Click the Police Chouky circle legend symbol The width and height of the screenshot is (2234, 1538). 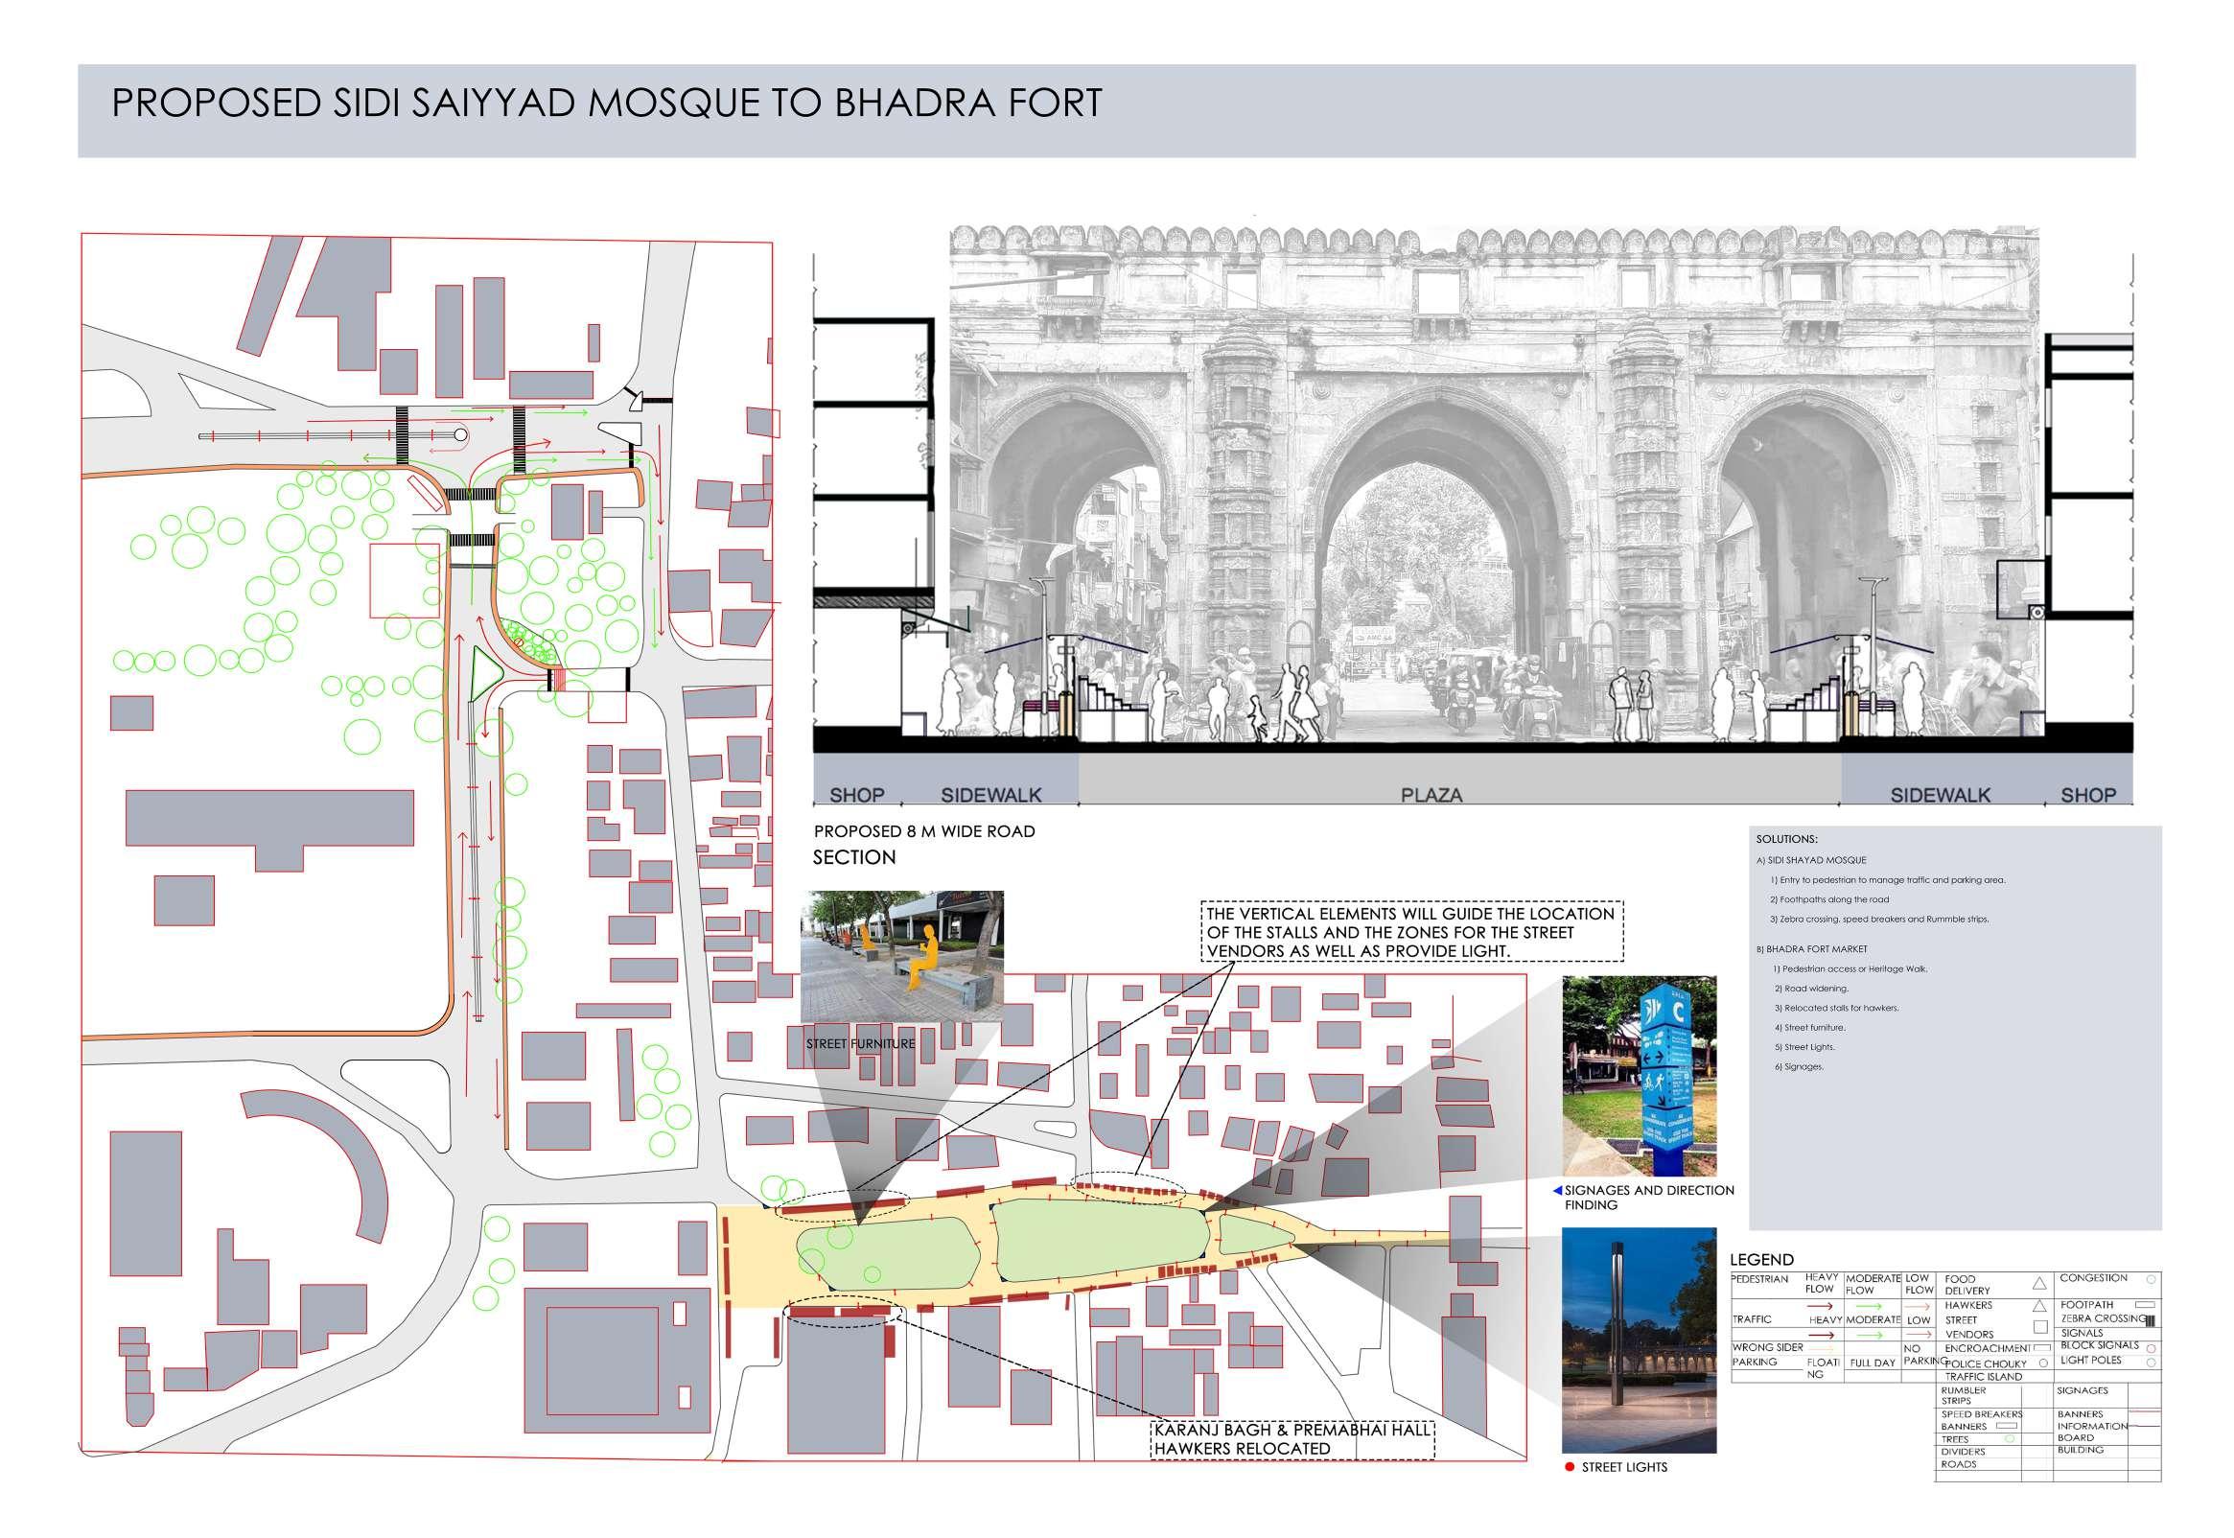pos(2044,1363)
